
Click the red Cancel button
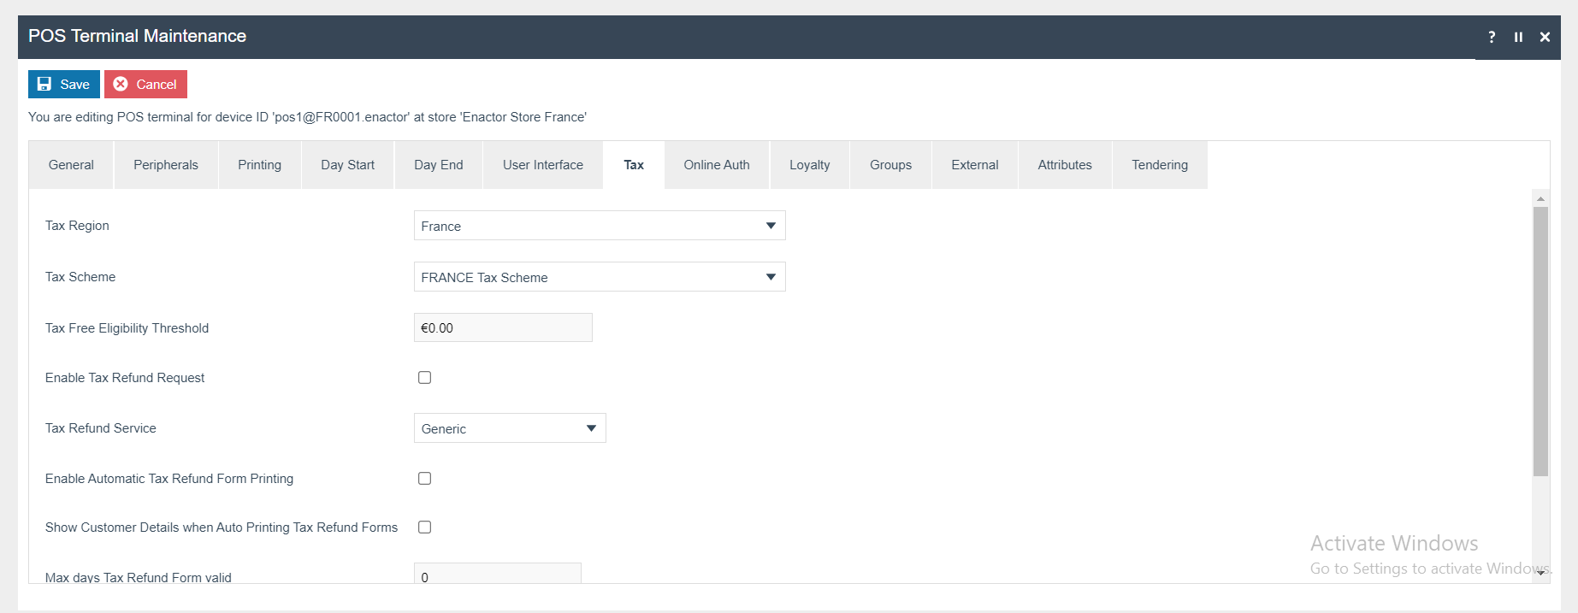[x=145, y=84]
